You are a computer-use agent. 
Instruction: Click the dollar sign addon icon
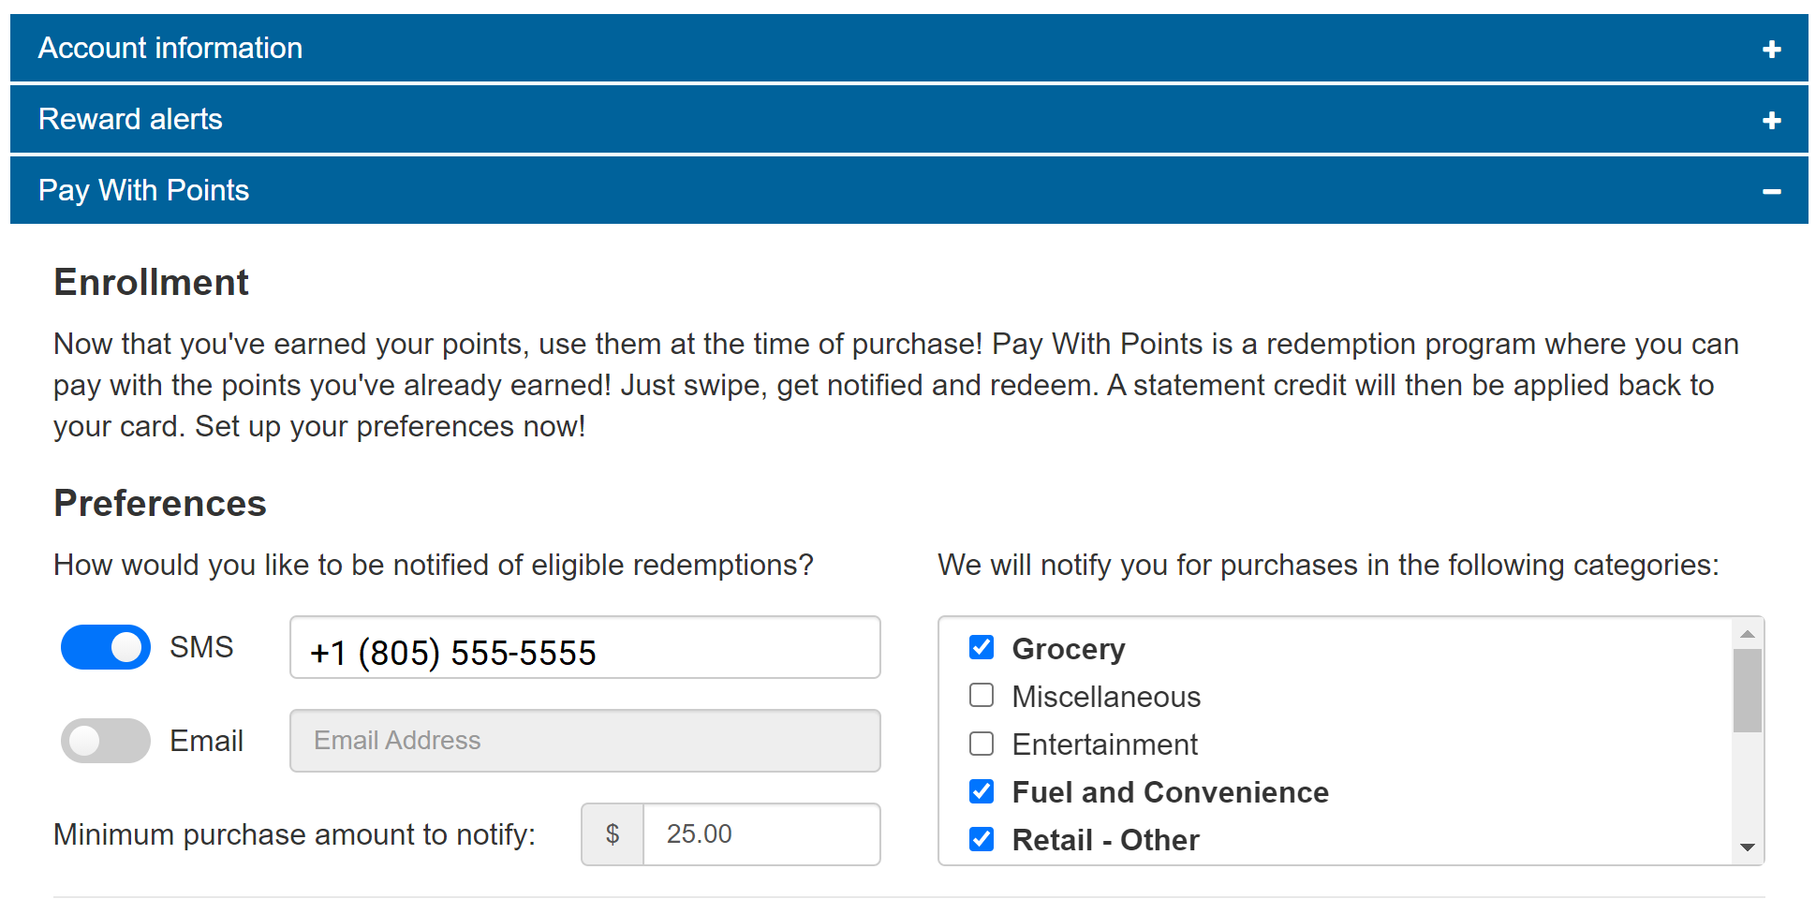point(613,834)
